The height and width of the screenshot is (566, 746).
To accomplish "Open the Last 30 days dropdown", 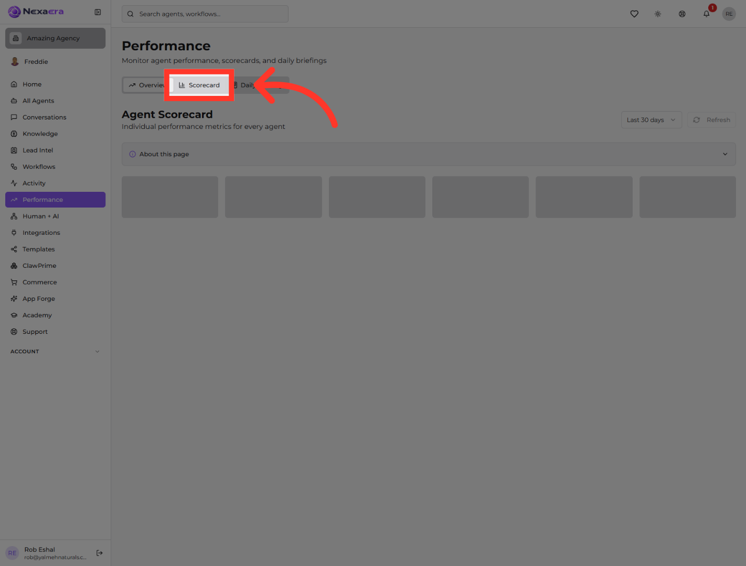I will tap(652, 120).
